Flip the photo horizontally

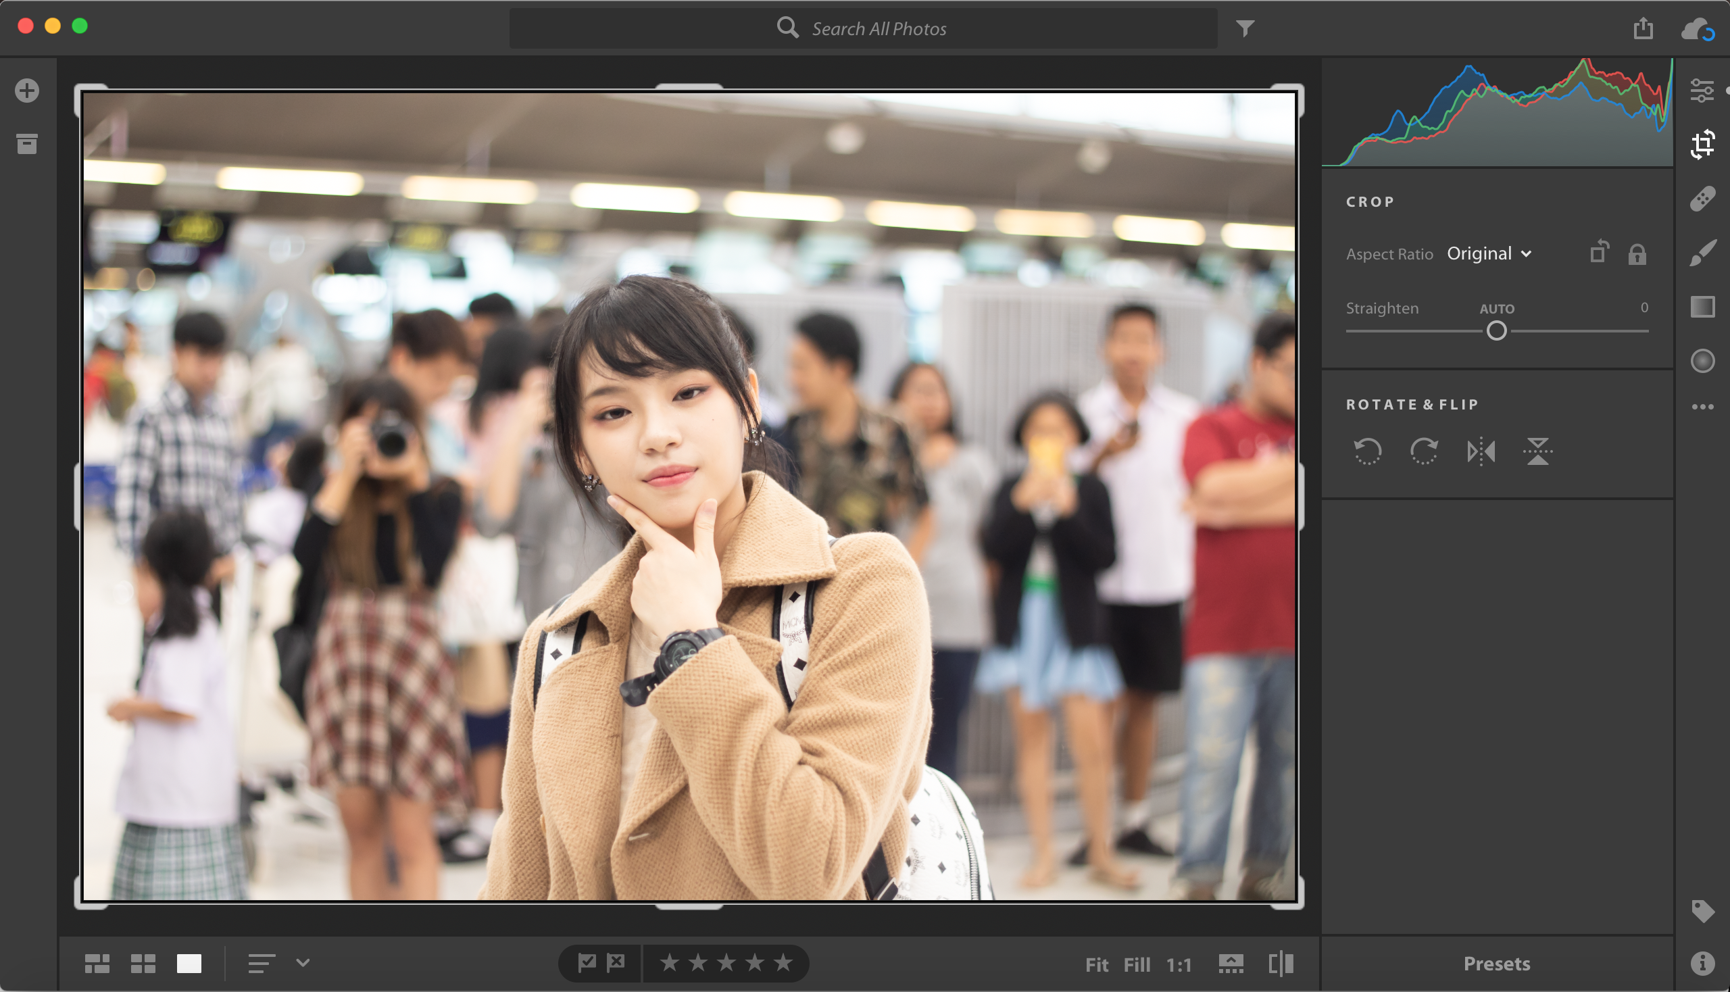1481,451
